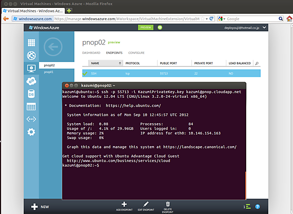Viewport: 293px width, 214px height.
Task: Click the tcp protocol cell
Action: click(x=127, y=73)
